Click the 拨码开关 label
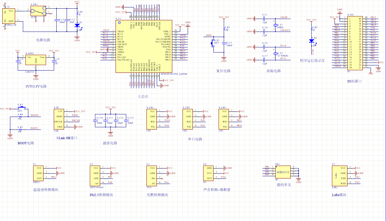This screenshot has height=221, width=386. click(x=284, y=185)
